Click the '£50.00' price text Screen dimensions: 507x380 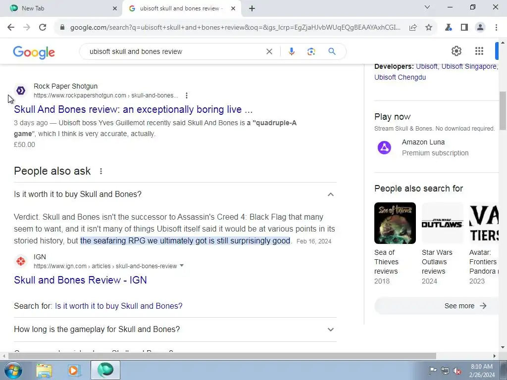click(24, 144)
